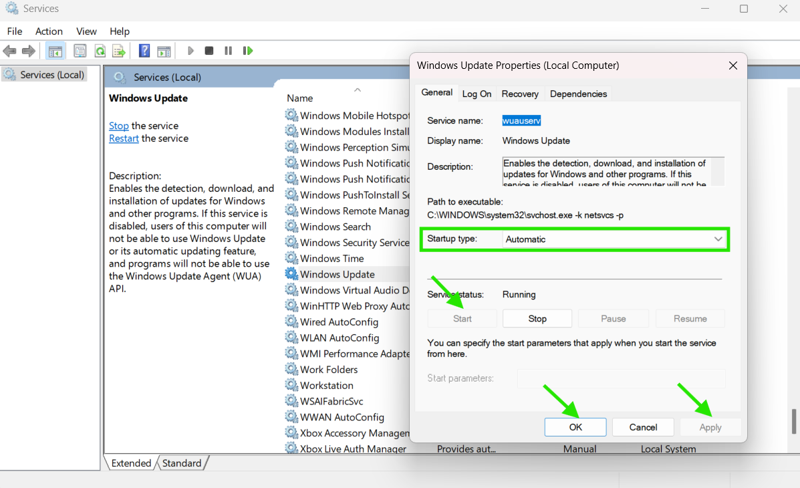Select the General tab
This screenshot has height=488, width=800.
tap(436, 92)
